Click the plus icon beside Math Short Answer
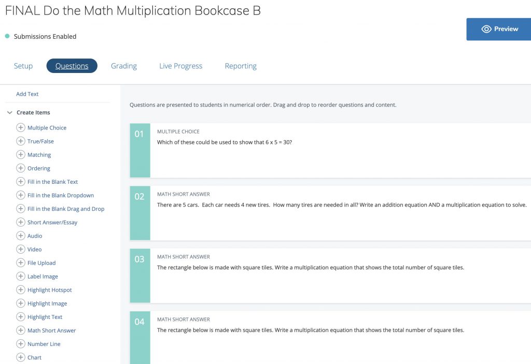Image resolution: width=531 pixels, height=364 pixels. point(21,330)
